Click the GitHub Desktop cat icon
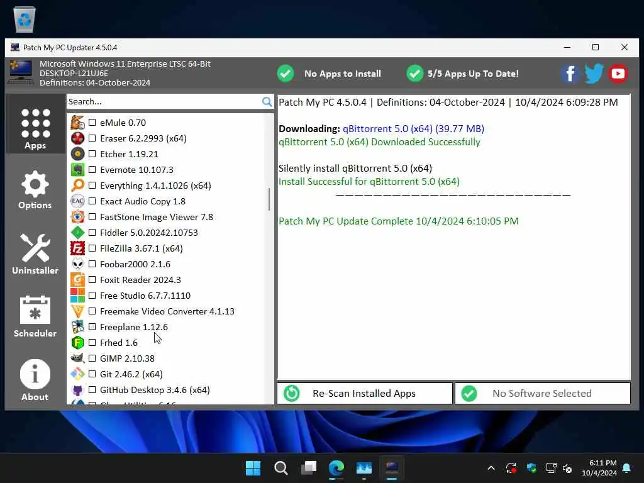The image size is (644, 483). pos(77,389)
